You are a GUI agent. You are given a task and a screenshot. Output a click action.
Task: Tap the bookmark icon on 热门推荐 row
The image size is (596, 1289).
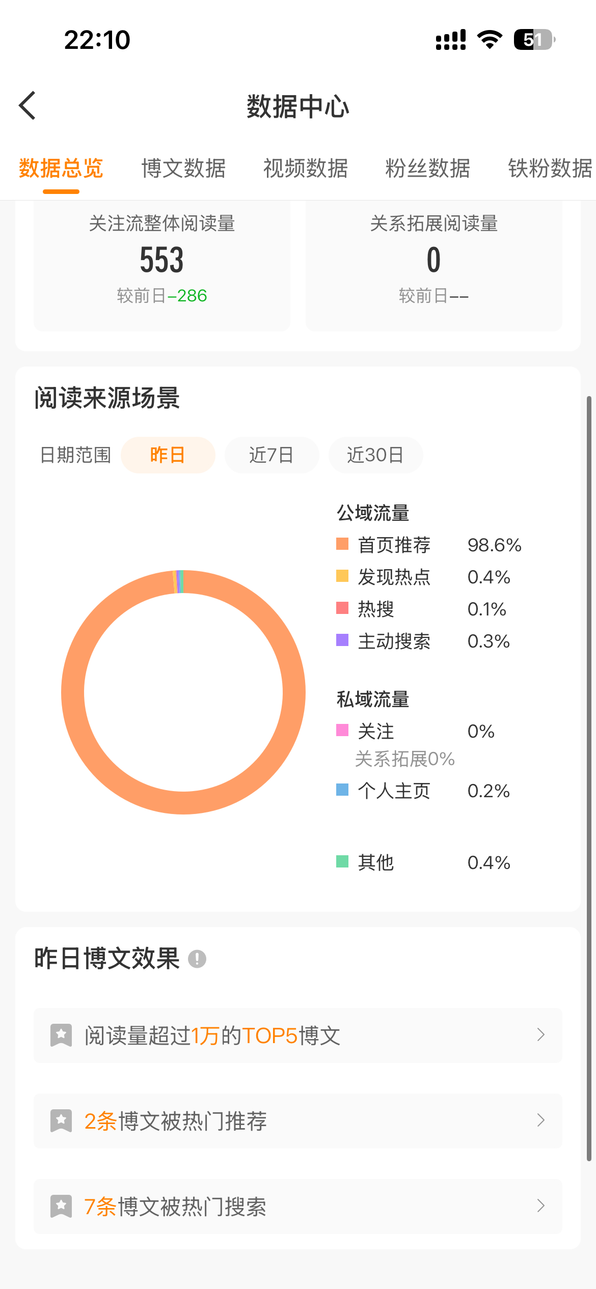click(61, 1120)
